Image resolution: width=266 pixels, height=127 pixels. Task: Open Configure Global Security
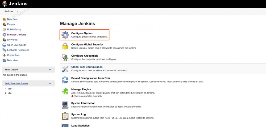[87, 44]
